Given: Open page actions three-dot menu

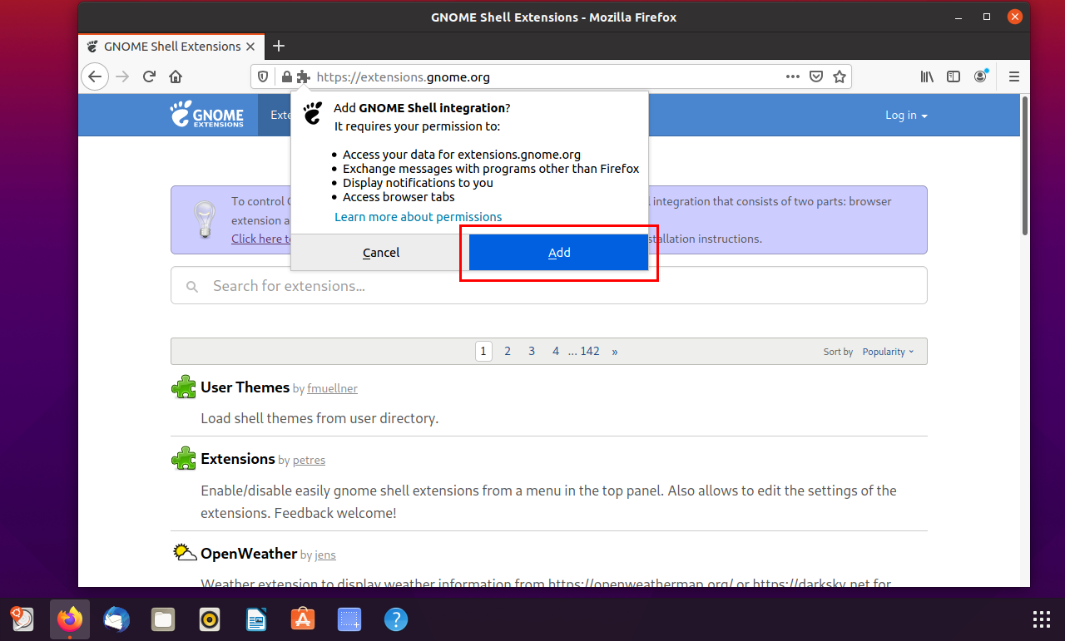Looking at the screenshot, I should coord(793,76).
